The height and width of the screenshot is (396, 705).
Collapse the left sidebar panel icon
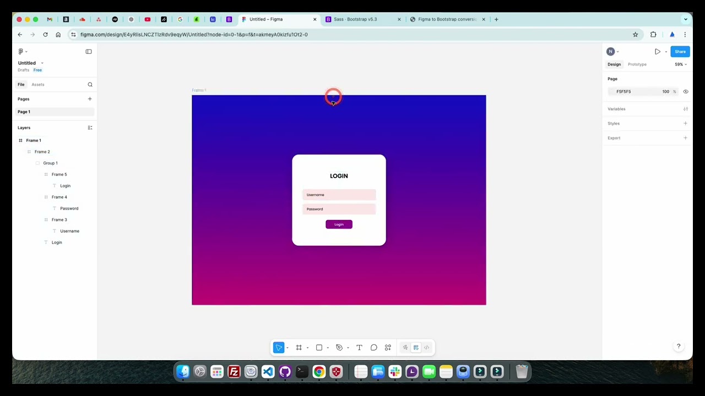click(89, 52)
